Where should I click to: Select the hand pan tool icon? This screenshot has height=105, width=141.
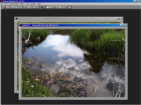point(48,7)
